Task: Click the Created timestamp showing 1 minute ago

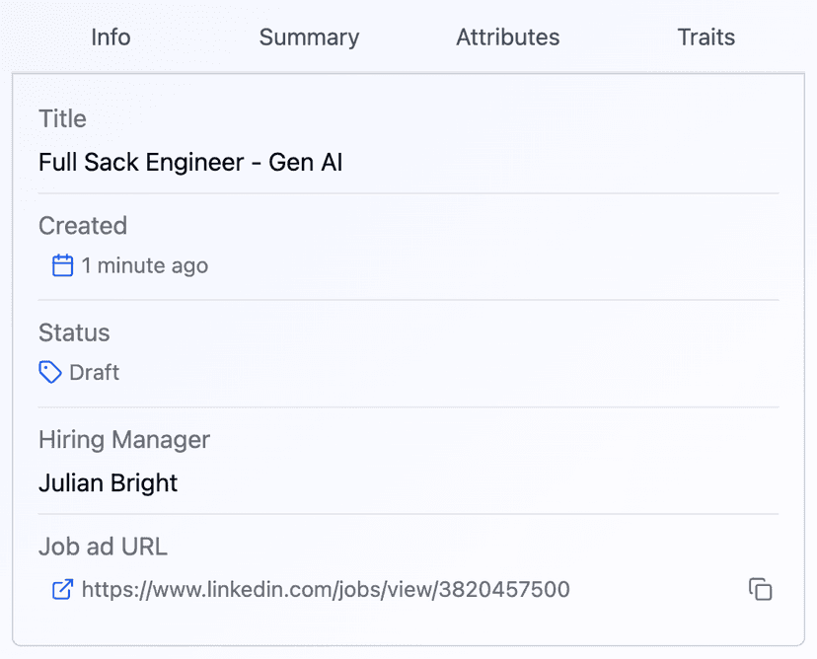Action: [x=145, y=265]
